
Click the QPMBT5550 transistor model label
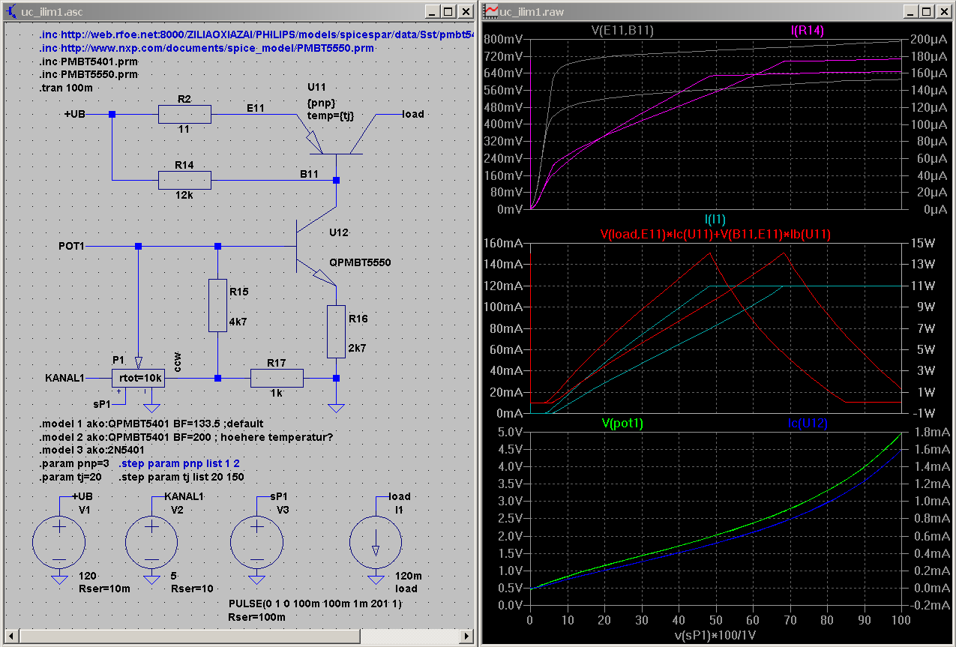point(360,262)
